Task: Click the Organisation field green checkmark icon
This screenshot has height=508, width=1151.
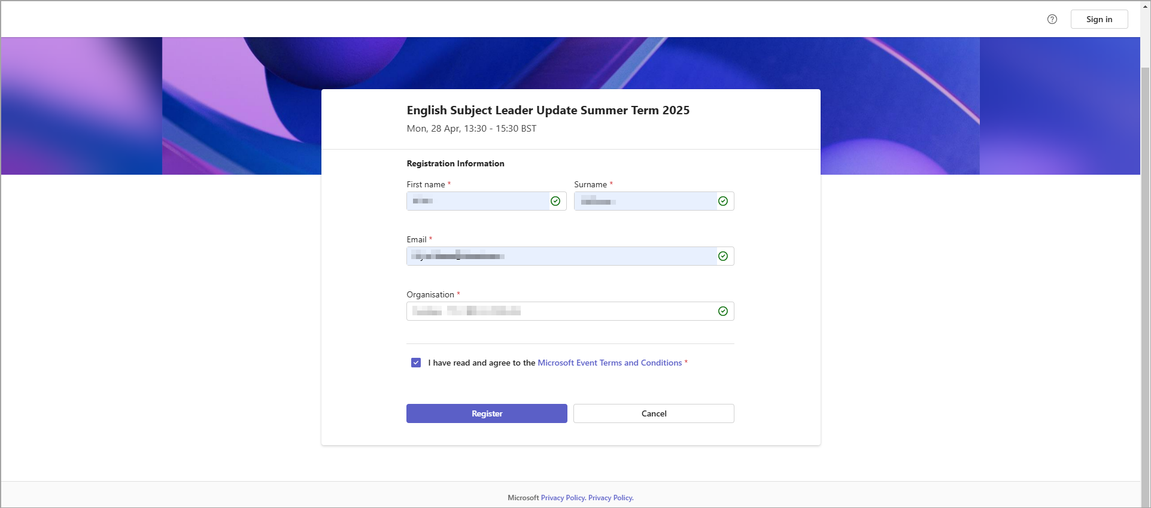Action: 723,311
